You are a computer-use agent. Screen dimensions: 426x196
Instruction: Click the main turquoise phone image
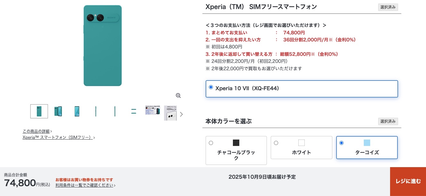(103, 46)
